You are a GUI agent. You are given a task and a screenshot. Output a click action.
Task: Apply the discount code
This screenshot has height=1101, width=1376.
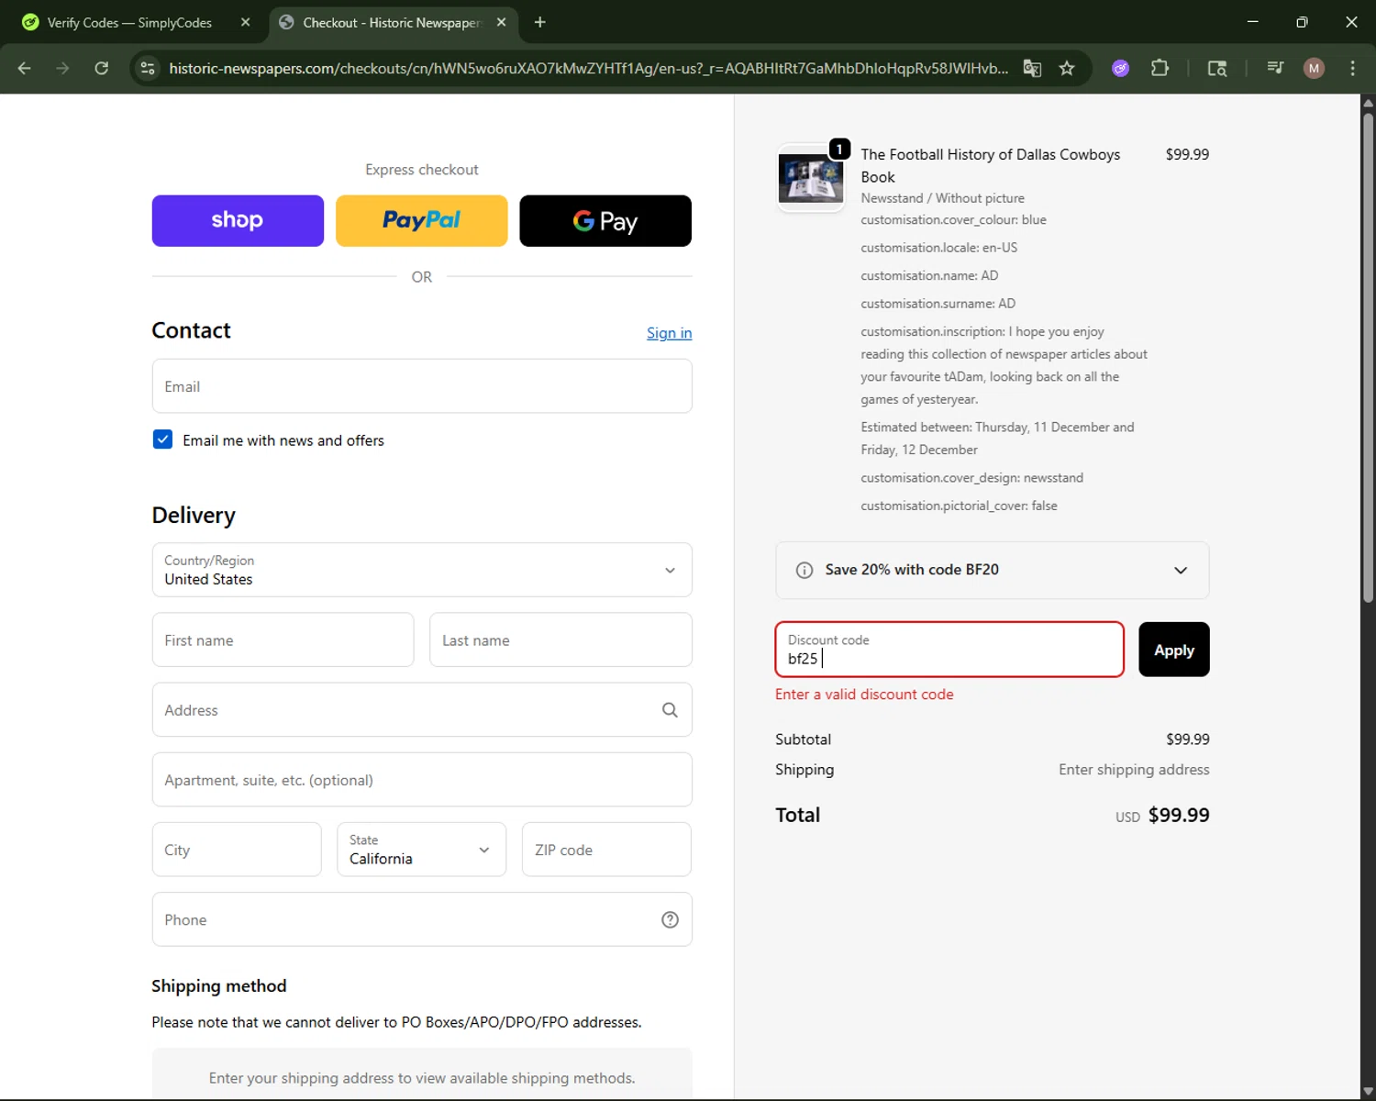(1173, 650)
